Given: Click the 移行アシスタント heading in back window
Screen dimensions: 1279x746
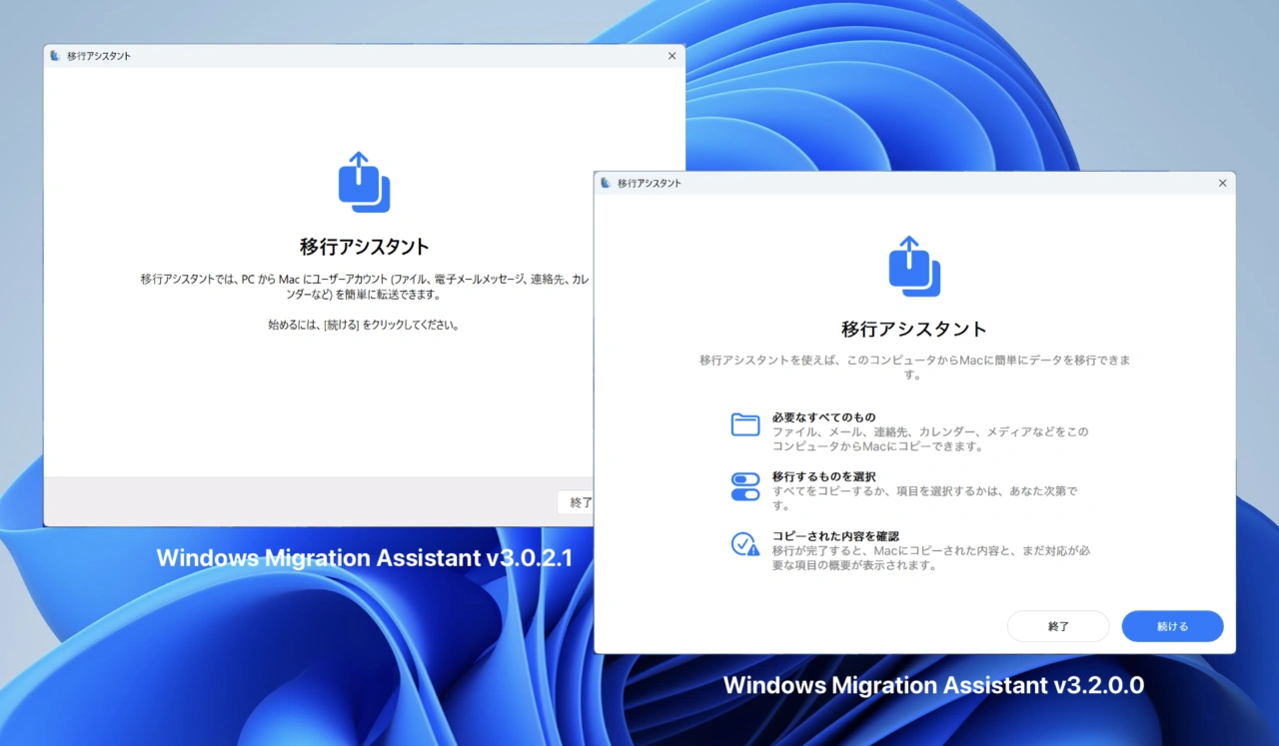Looking at the screenshot, I should [364, 247].
